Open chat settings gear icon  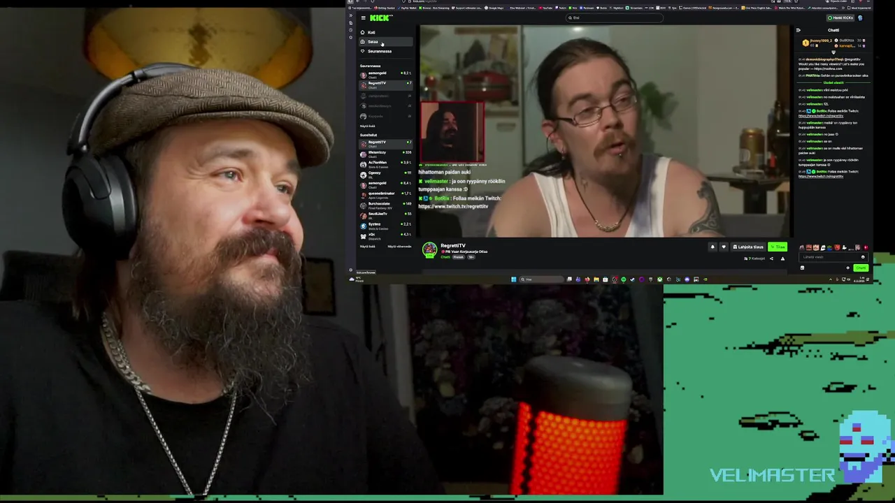847,268
